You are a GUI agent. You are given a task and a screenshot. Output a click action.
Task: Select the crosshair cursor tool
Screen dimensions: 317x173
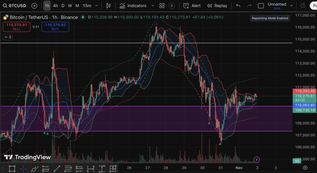[23, 169]
